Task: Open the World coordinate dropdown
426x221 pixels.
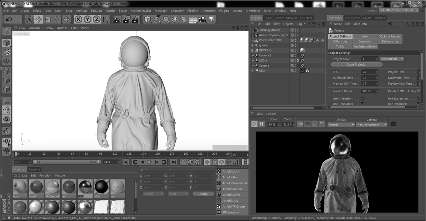Action: [x=153, y=194]
